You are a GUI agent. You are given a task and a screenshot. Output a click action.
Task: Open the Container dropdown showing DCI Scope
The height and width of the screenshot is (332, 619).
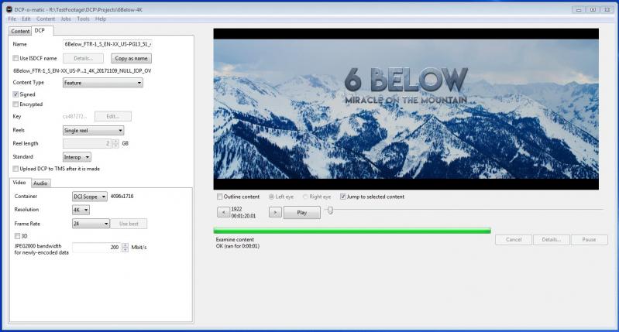(90, 196)
